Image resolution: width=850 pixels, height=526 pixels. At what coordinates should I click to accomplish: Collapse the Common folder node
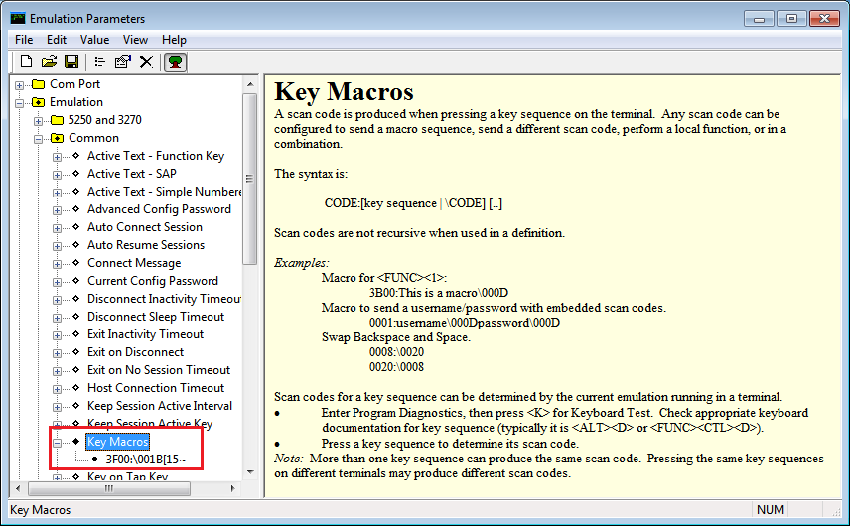(39, 138)
